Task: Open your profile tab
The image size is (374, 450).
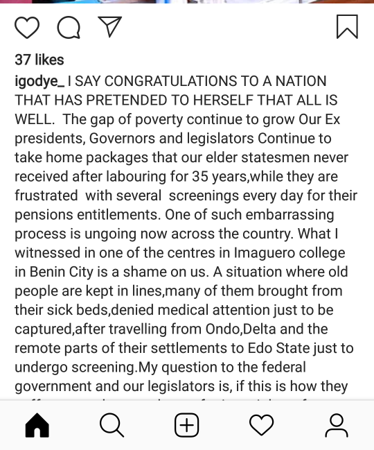Action: click(337, 425)
